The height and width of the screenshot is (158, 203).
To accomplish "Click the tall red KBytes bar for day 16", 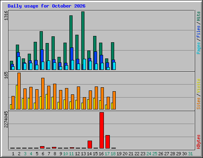I will pos(101,130).
